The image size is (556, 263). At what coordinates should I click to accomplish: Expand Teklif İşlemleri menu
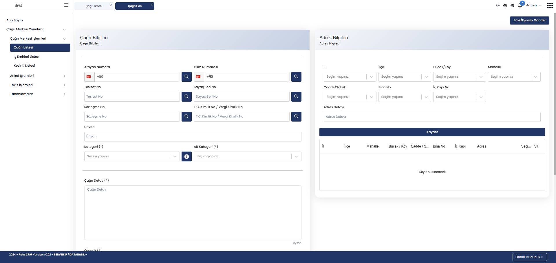[x=38, y=85]
